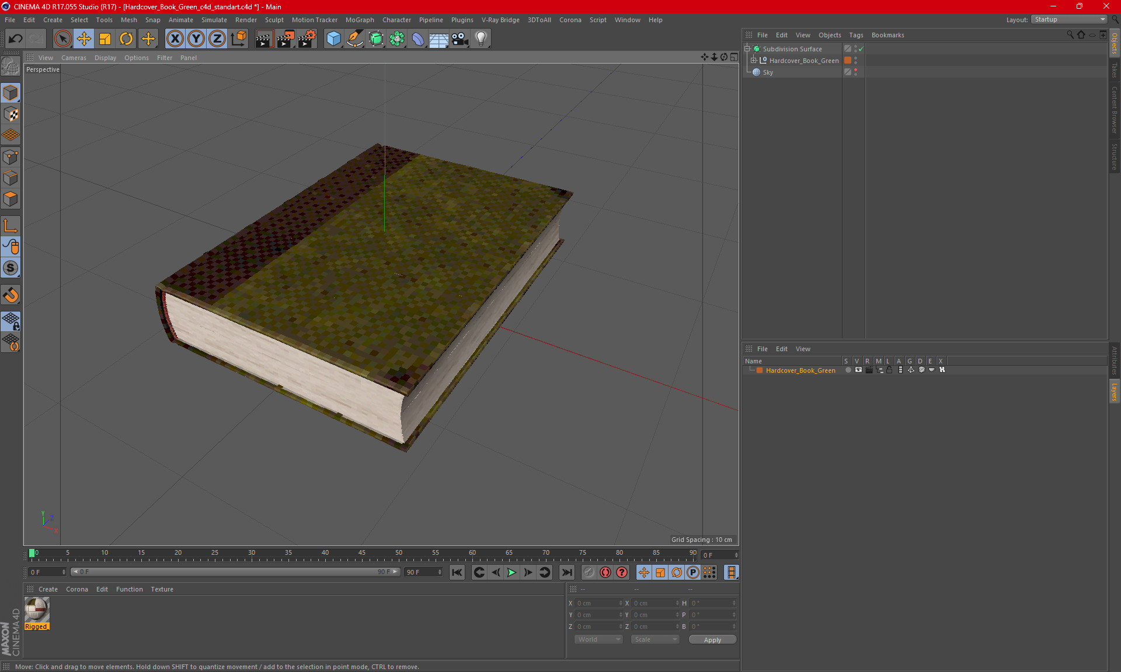
Task: Open the material Texture menu
Action: [x=162, y=589]
